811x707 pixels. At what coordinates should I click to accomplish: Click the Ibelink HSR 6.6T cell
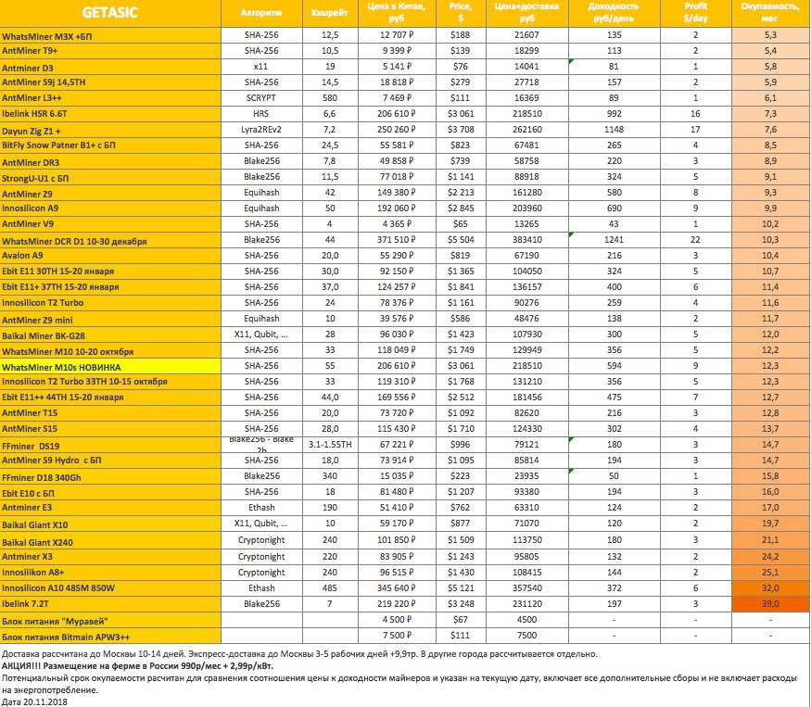[110, 114]
